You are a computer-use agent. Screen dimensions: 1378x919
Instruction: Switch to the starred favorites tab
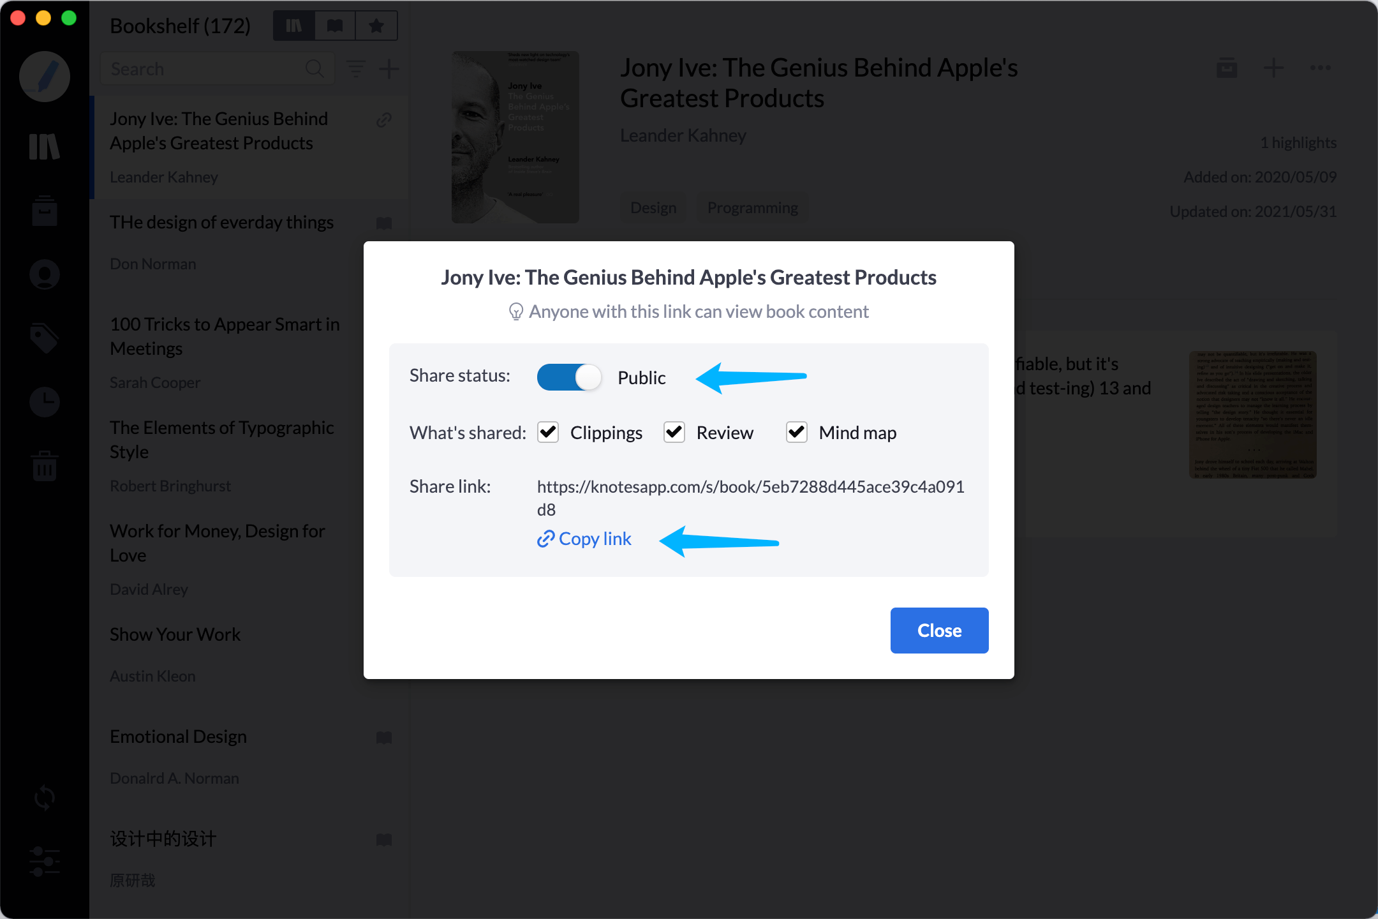(376, 26)
